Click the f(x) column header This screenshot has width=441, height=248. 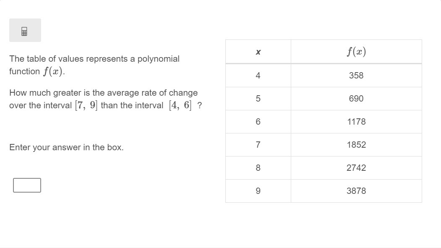[356, 52]
